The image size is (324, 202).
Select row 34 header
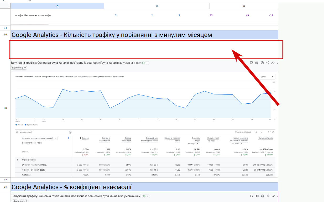pyautogui.click(x=5, y=28)
